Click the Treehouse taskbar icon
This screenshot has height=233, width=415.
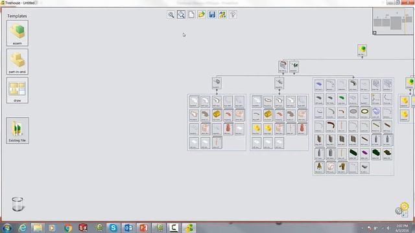189,228
